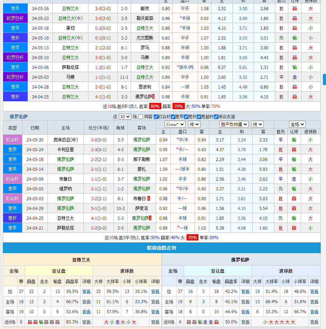Toggle the 意超杯 filter checkbox
This screenshot has height=329, width=326.
tap(199, 117)
